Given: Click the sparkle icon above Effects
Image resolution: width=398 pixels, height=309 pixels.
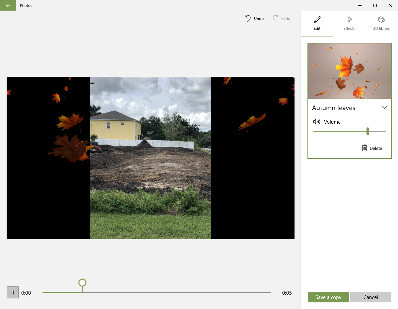Looking at the screenshot, I should click(349, 20).
